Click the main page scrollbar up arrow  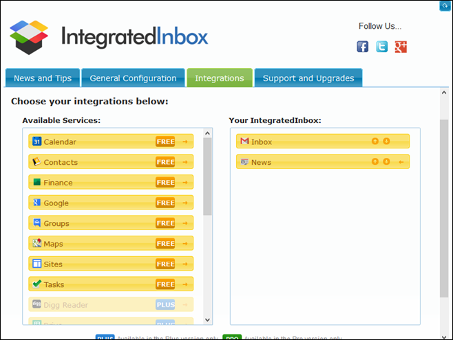click(x=444, y=93)
